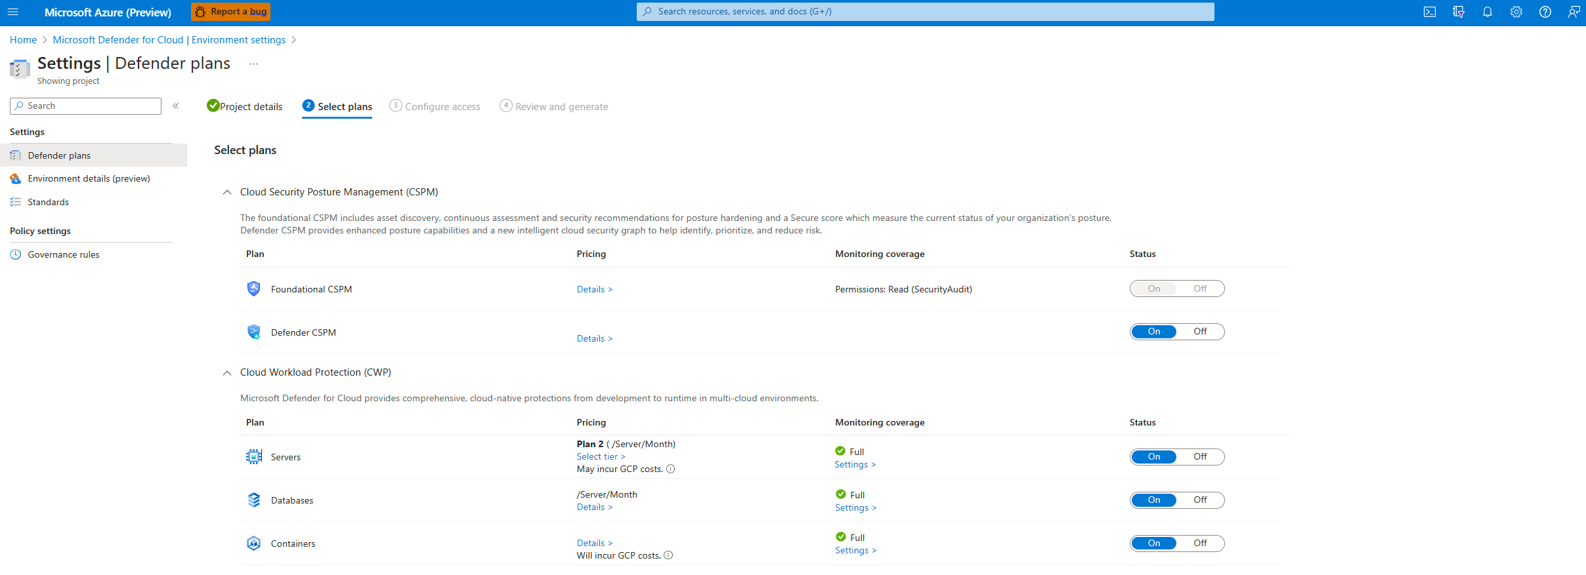Go to the Project details step
Screen dimensions: 1586x575
(x=245, y=106)
